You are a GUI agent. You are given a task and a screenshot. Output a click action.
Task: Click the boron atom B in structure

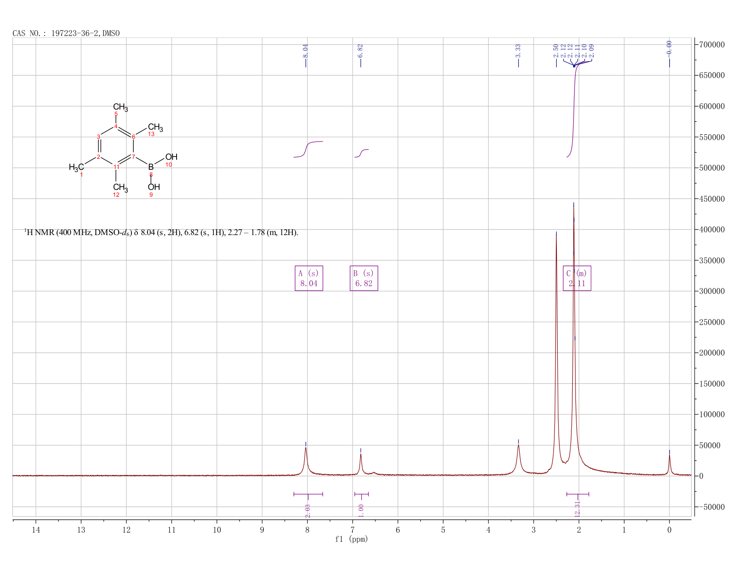pyautogui.click(x=151, y=167)
